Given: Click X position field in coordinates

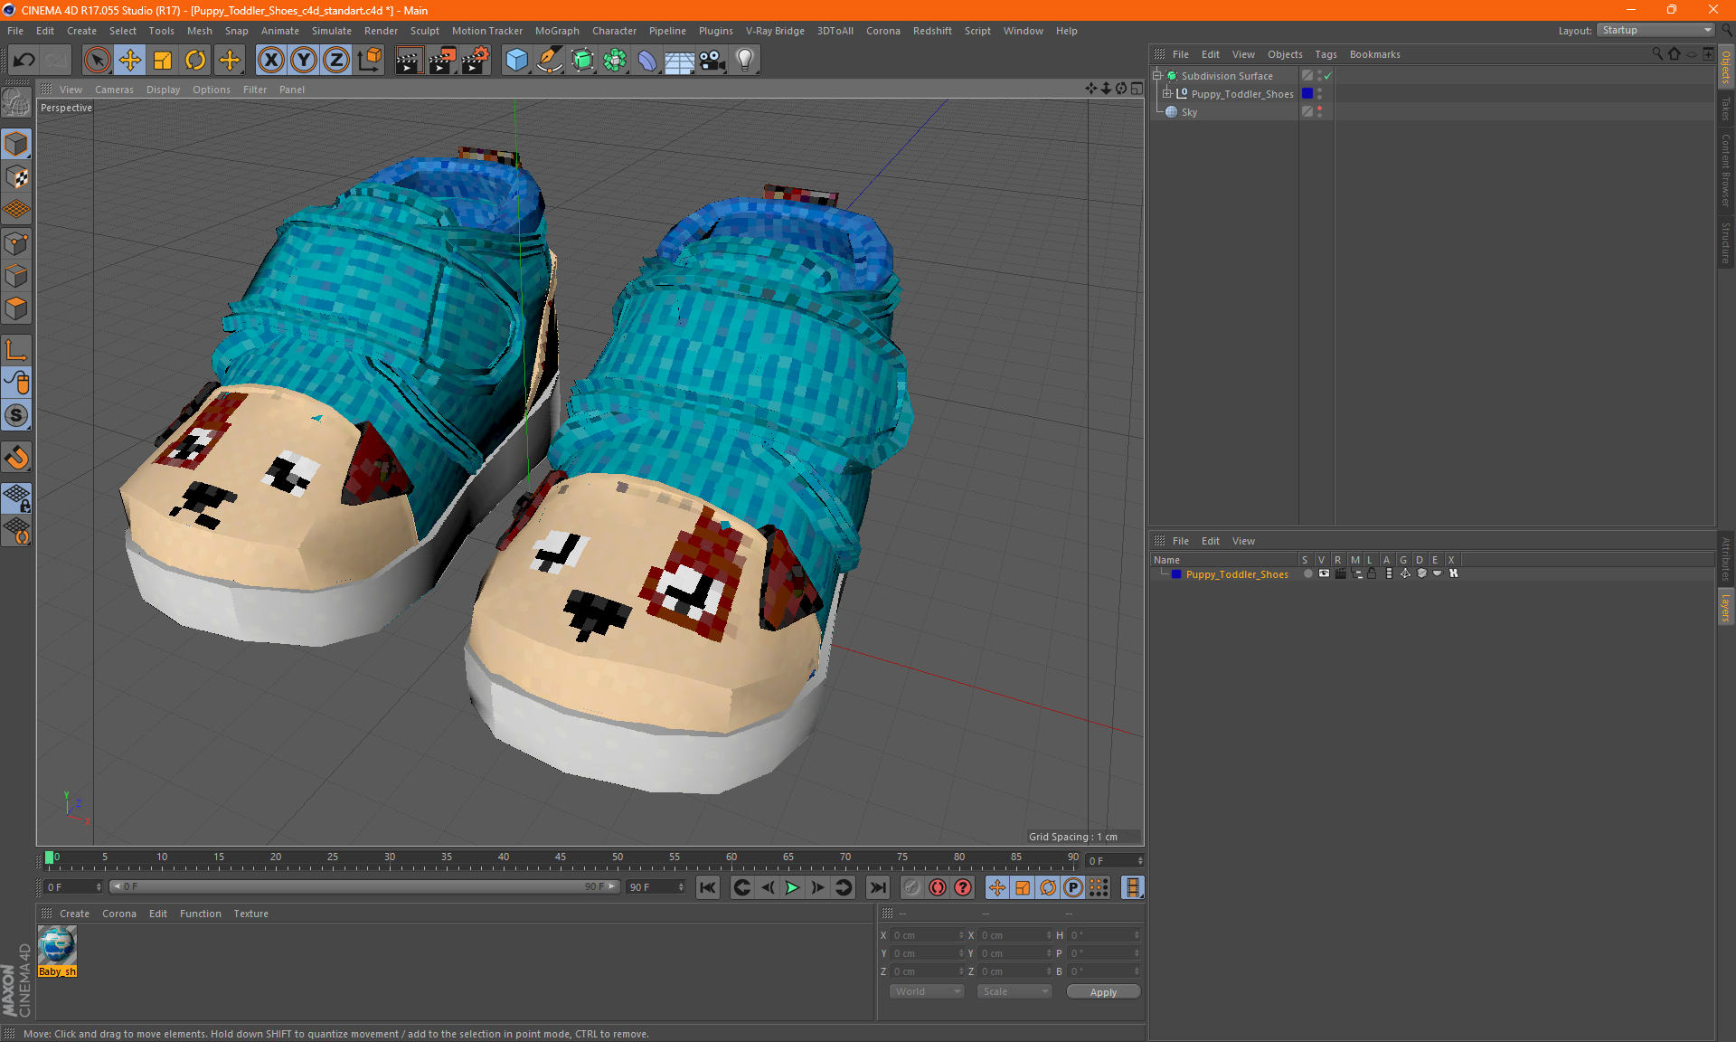Looking at the screenshot, I should (928, 935).
